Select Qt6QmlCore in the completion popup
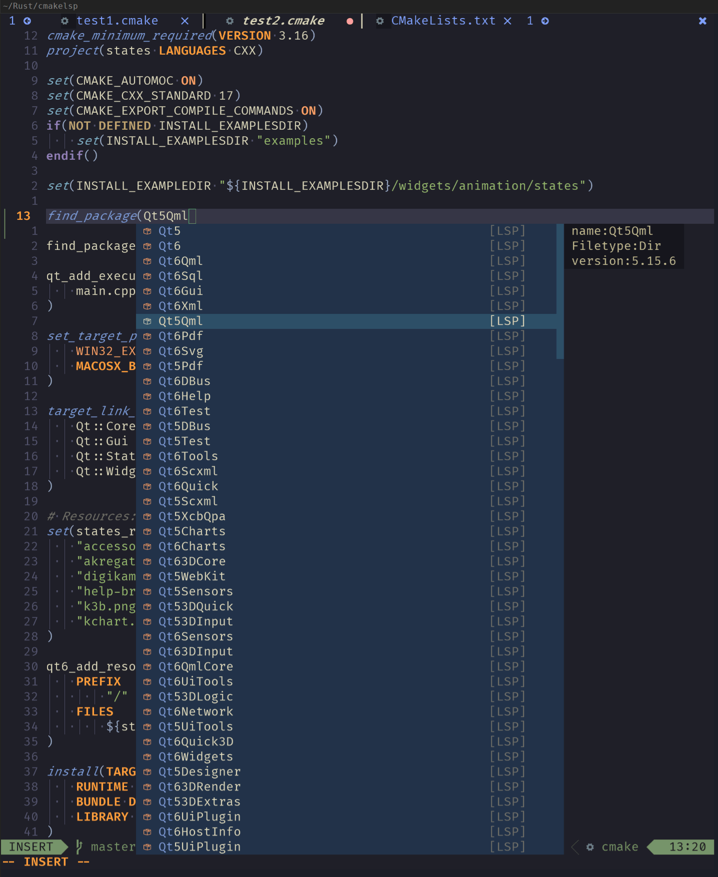Screen dimensions: 718x877 coord(346,666)
